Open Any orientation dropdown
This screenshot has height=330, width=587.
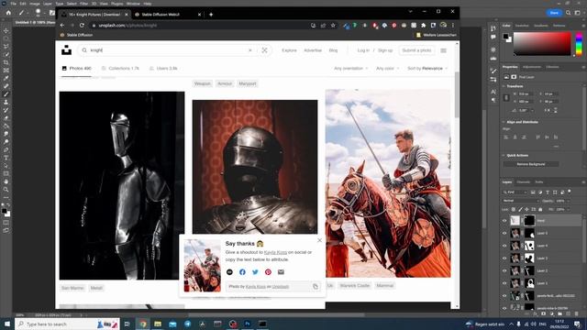coord(350,69)
